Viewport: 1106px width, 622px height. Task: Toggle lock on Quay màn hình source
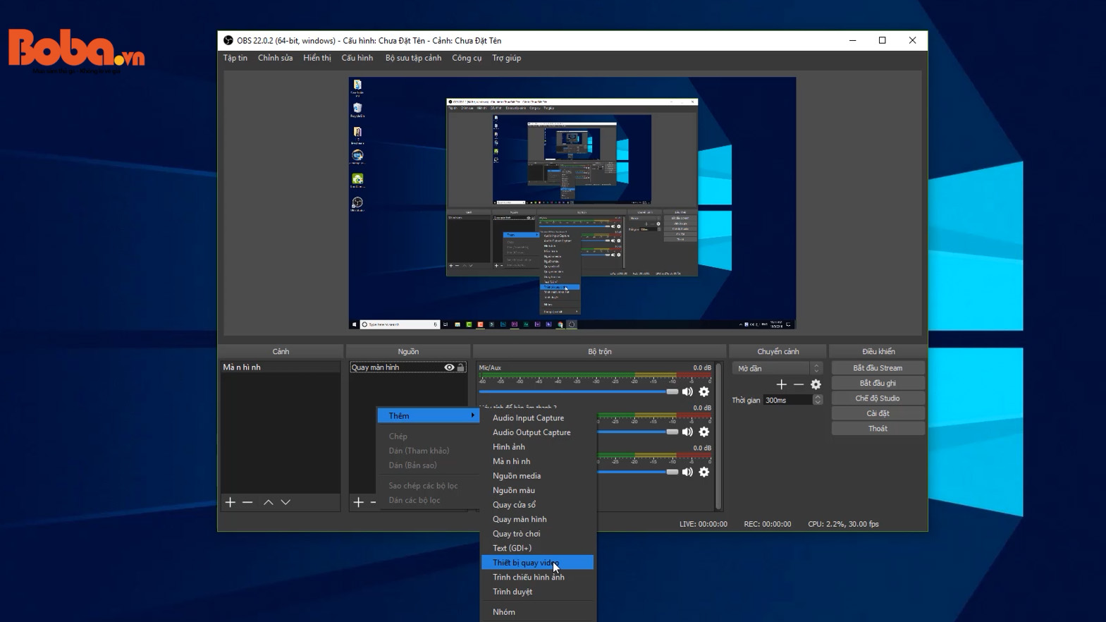[461, 367]
